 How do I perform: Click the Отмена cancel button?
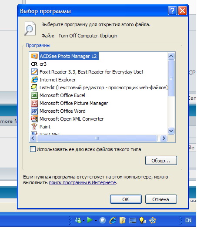click(161, 199)
